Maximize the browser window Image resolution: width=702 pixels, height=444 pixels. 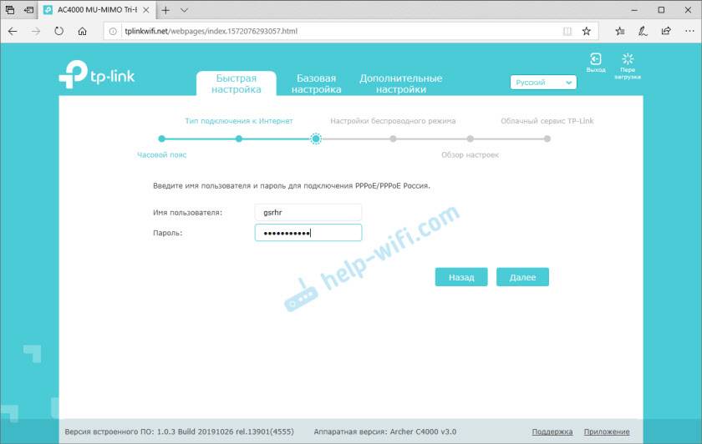point(661,10)
